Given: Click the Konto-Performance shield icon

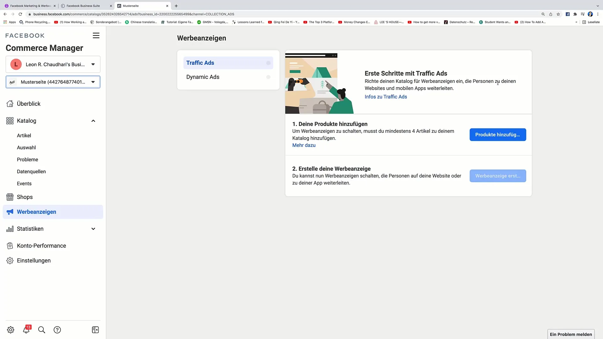Looking at the screenshot, I should coord(10,246).
